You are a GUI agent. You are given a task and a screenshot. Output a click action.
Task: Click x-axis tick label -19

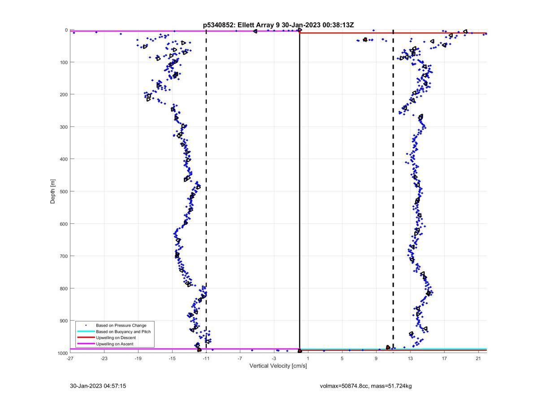(138, 358)
